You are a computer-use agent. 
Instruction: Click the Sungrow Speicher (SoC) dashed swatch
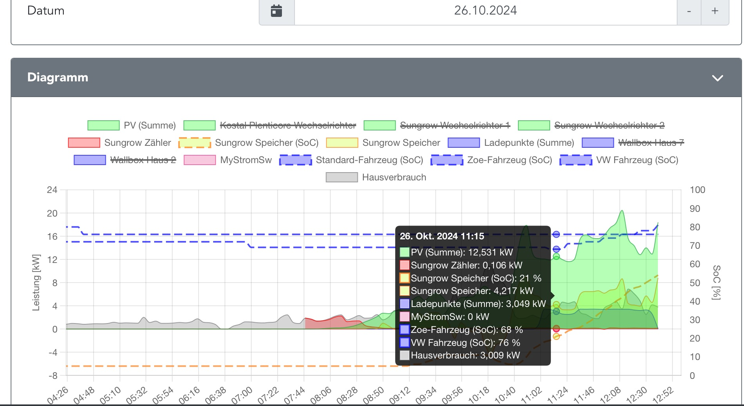click(x=195, y=143)
